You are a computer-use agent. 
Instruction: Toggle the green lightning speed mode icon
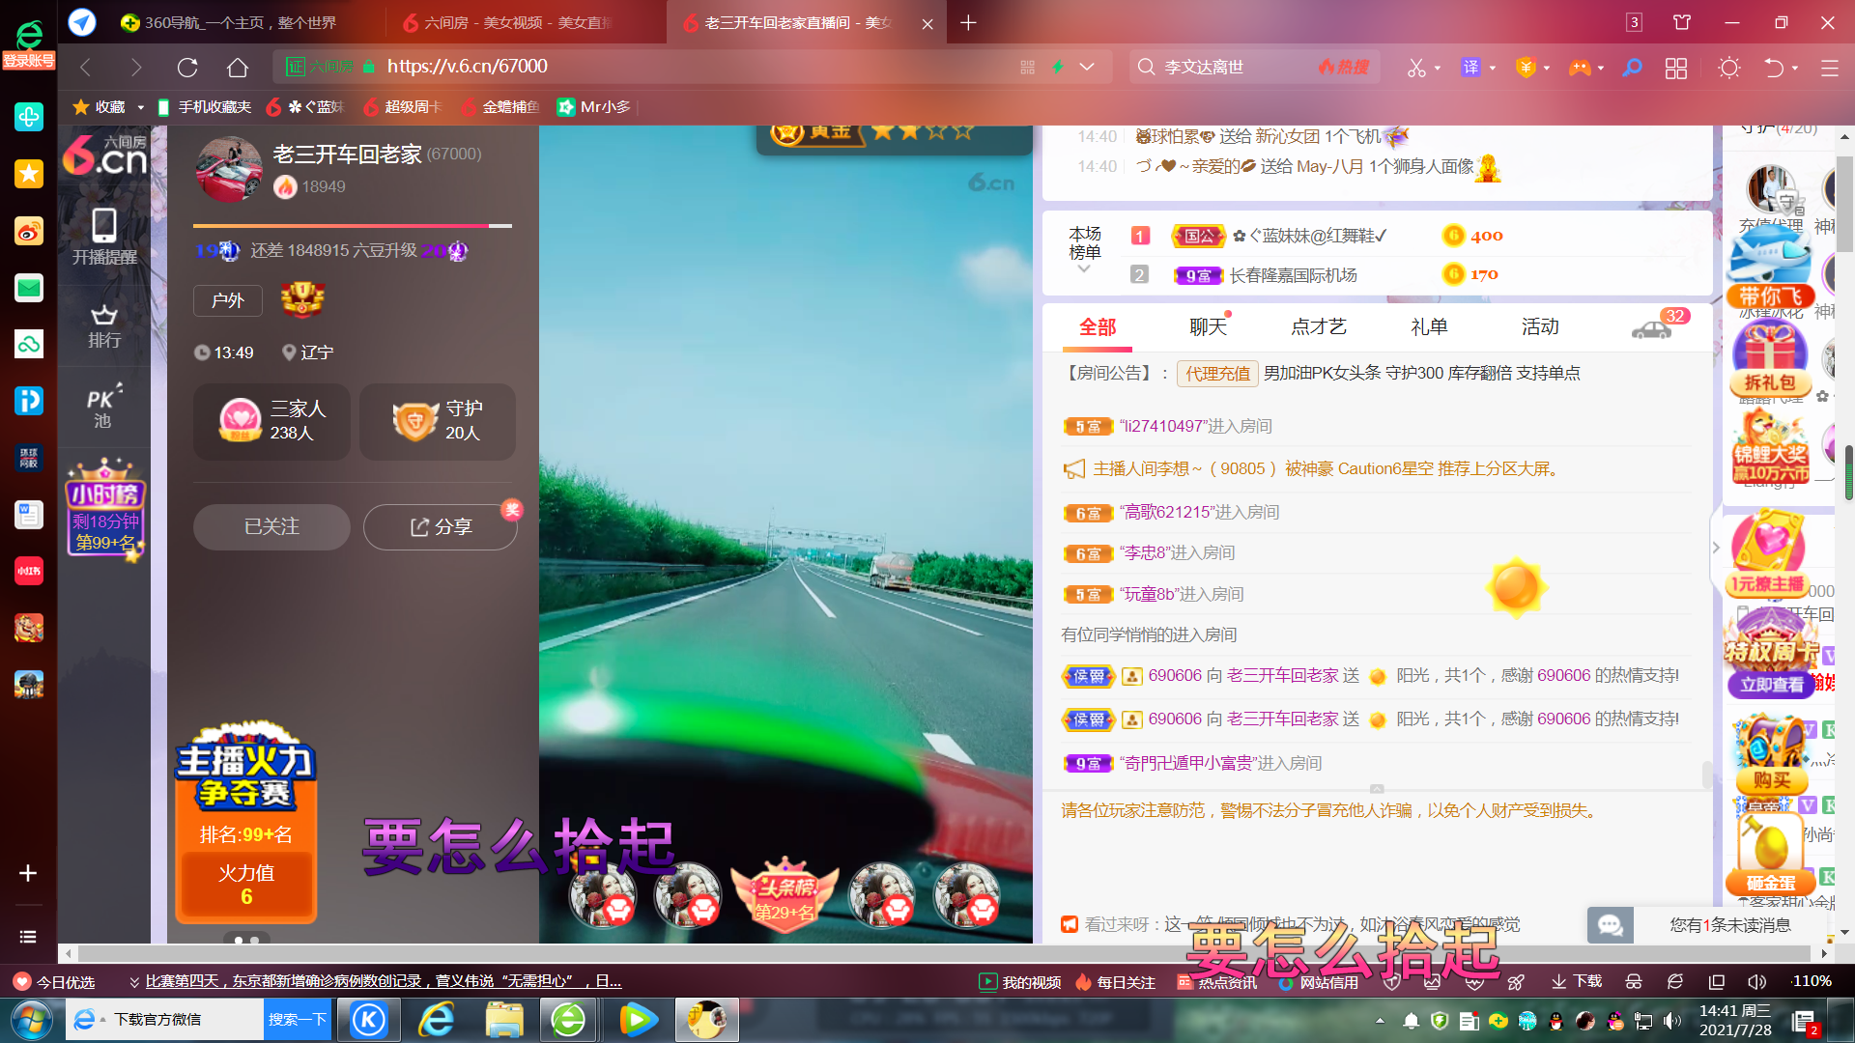click(1058, 67)
